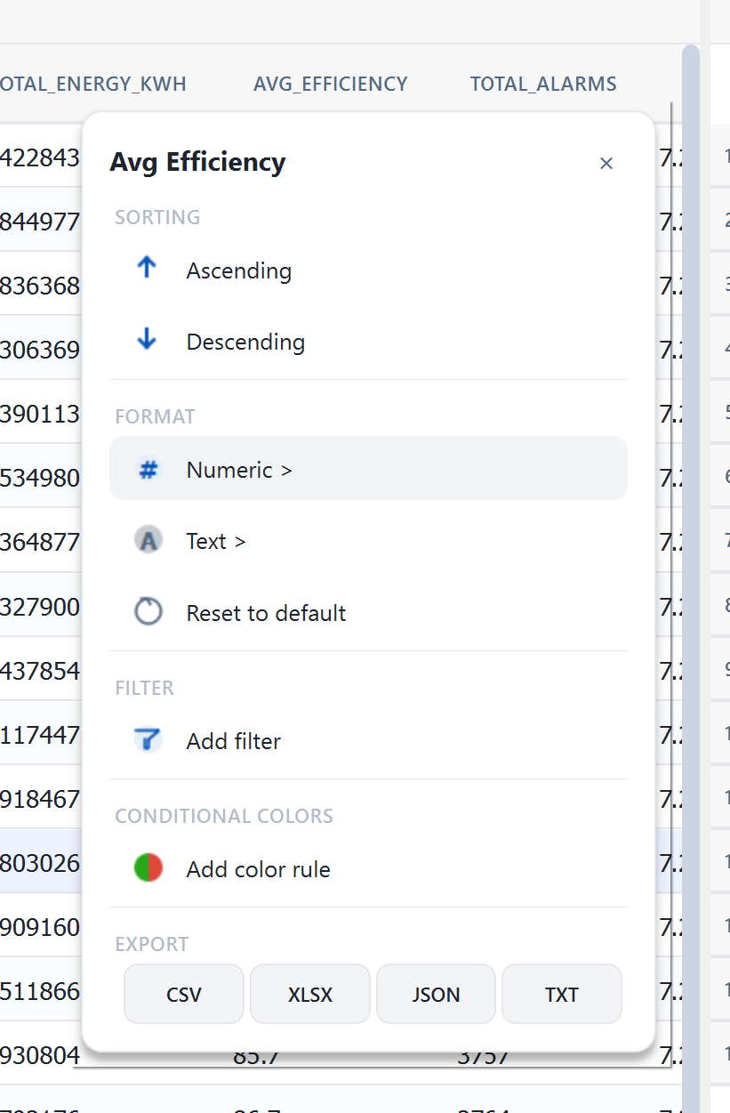Select the Numeric format hash icon
Image resolution: width=730 pixels, height=1113 pixels.
(148, 469)
